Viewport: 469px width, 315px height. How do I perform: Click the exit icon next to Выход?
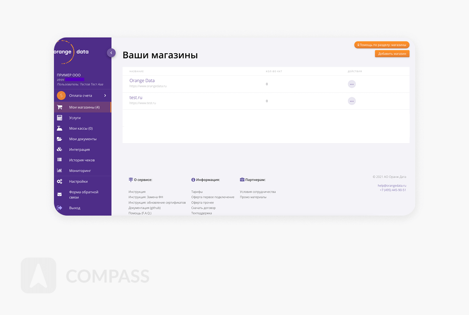(x=60, y=208)
